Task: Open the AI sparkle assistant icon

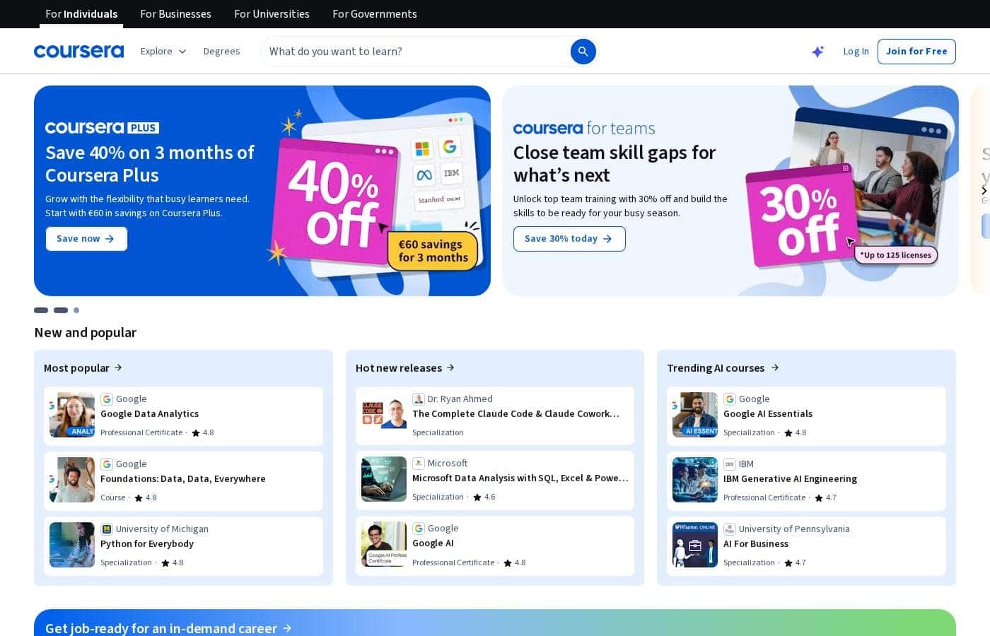Action: (x=817, y=52)
